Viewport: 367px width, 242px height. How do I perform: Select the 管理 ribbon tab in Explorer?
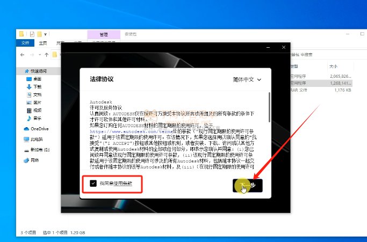(x=104, y=34)
